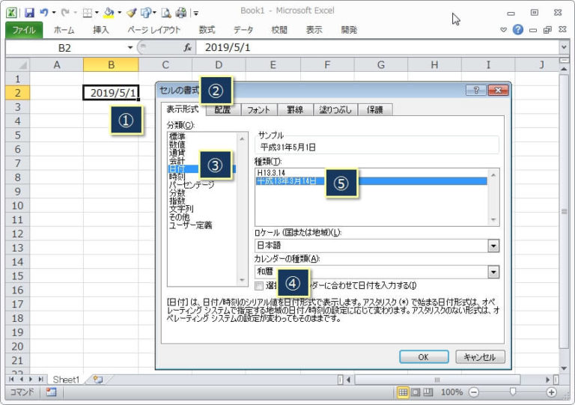Open the 挿入 ribbon tab

coord(100,30)
